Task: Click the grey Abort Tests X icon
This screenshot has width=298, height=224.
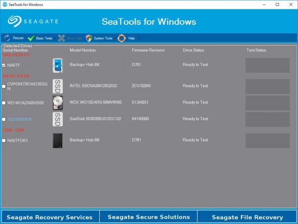Action: 62,38
